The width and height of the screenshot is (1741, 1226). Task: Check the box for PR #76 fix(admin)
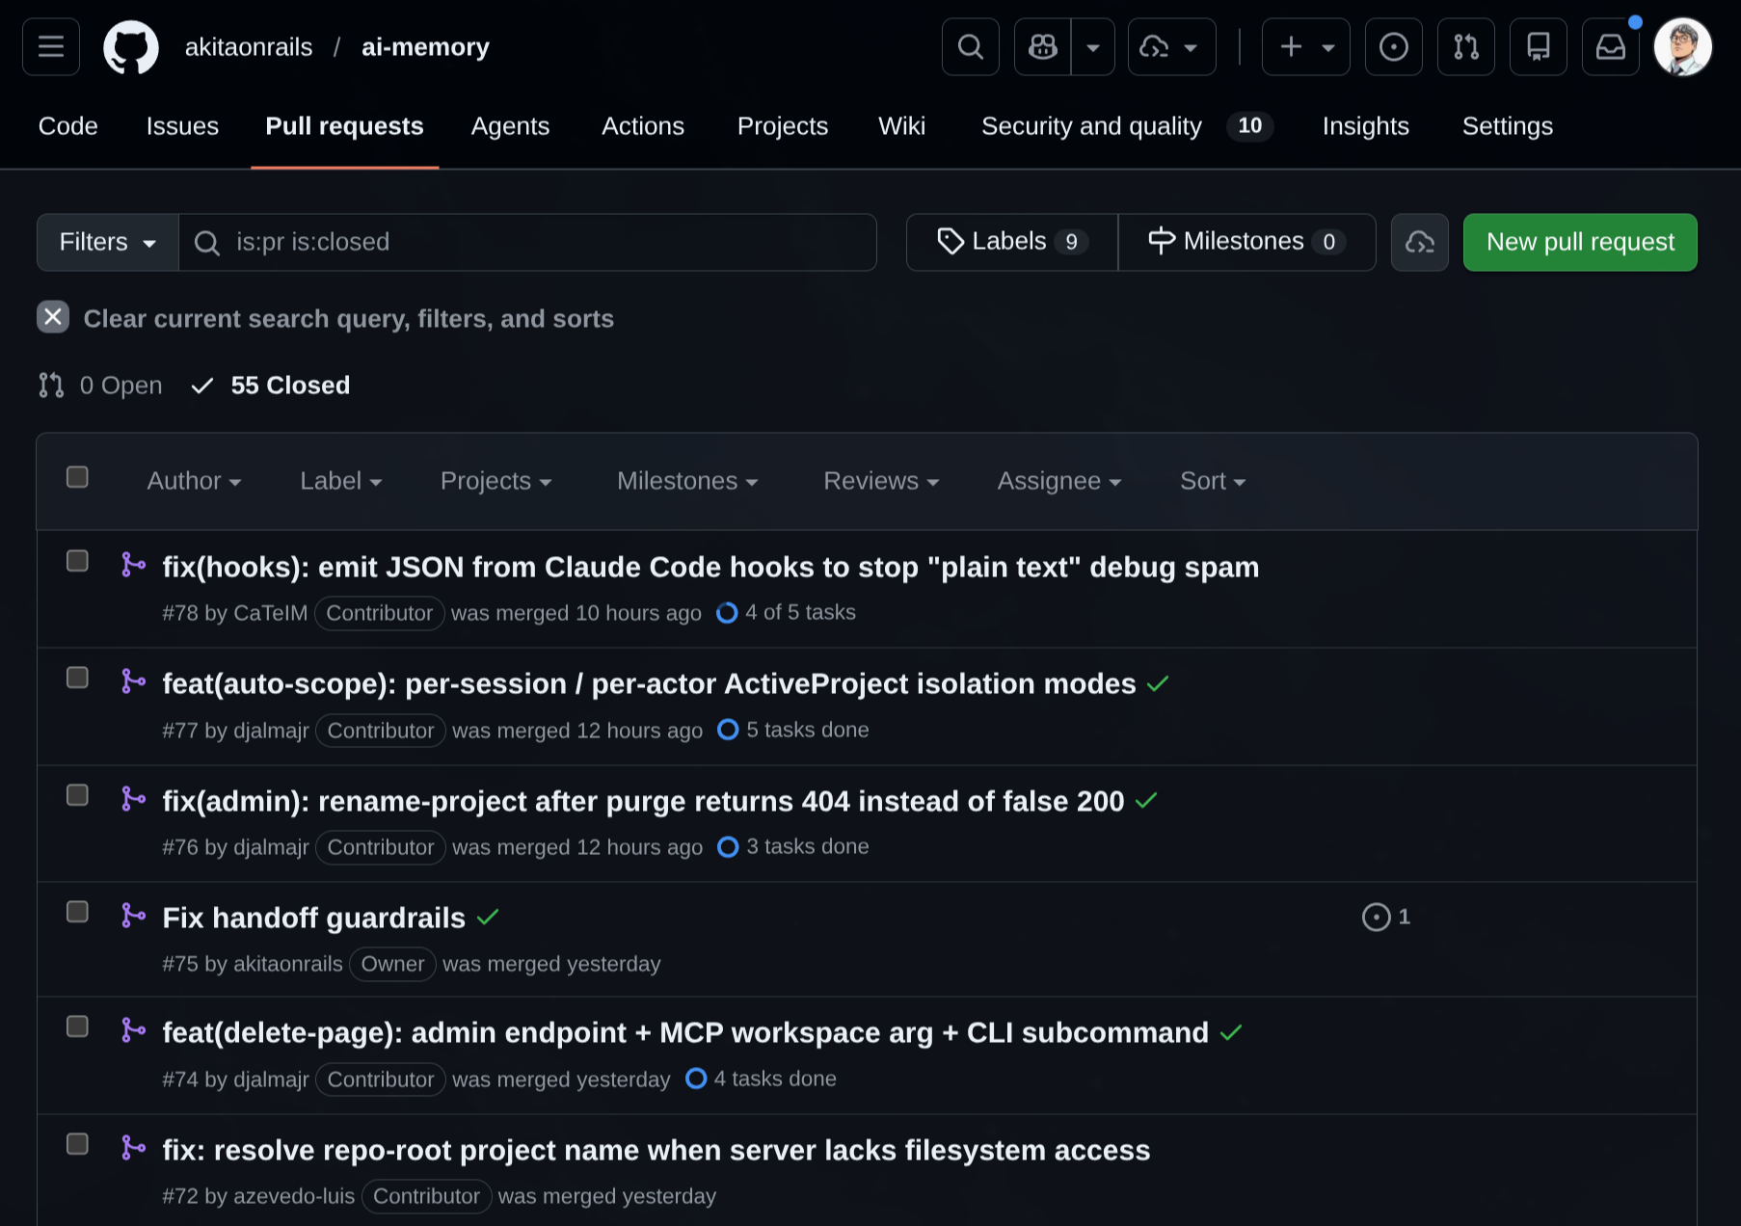77,795
